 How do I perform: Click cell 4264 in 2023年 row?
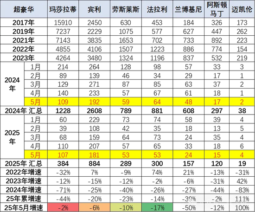(x=63, y=58)
